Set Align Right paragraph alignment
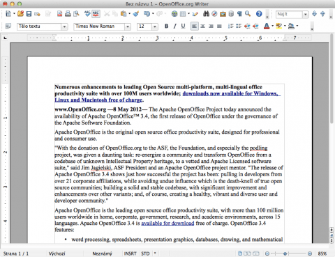The height and width of the screenshot is (257, 335). coord(211,26)
